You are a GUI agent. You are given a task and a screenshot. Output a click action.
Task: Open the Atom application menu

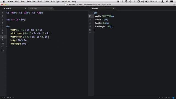click(10, 1)
